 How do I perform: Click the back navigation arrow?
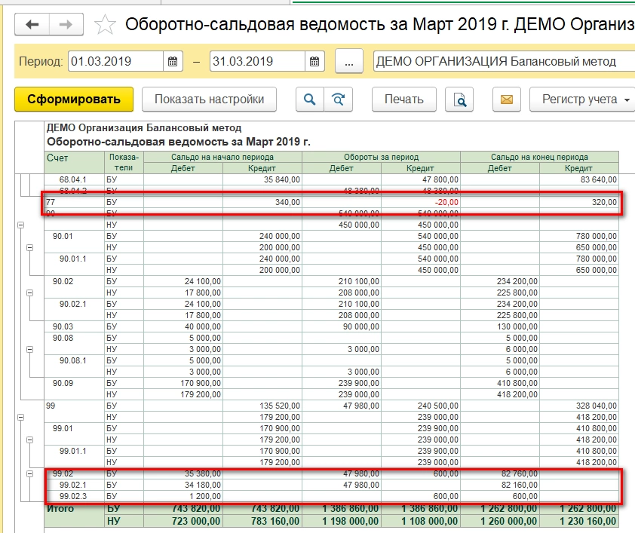[32, 24]
